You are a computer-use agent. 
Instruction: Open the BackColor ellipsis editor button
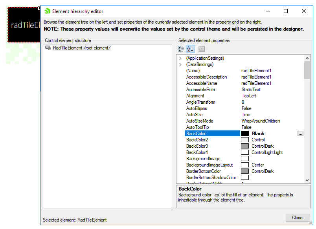(300, 133)
